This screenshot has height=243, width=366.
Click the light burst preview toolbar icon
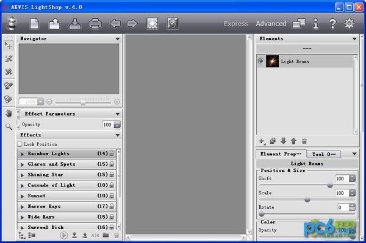(x=152, y=24)
